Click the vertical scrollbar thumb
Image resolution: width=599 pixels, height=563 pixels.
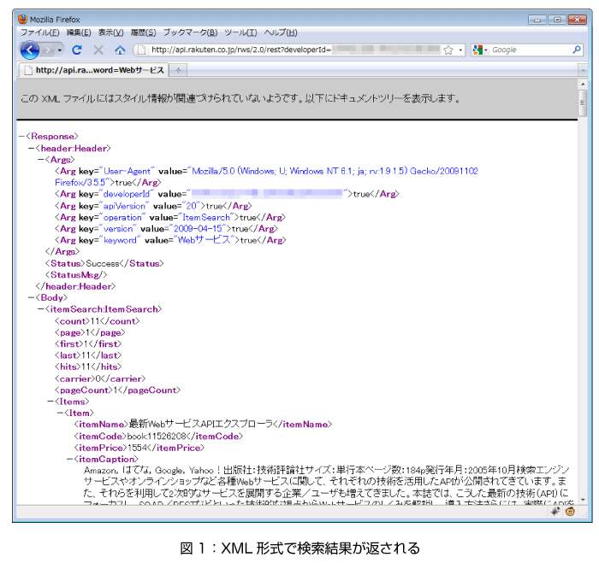[x=583, y=103]
